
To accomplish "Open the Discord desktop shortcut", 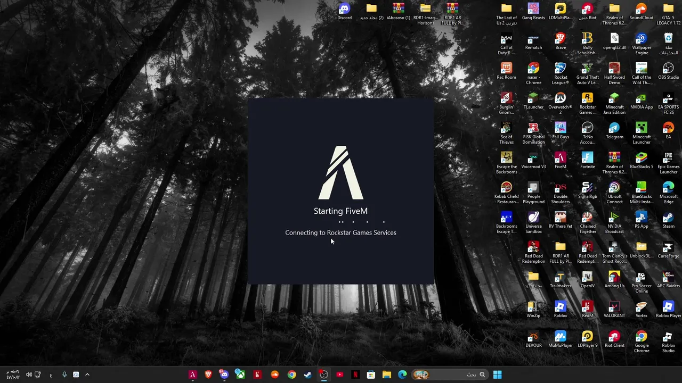I will [x=344, y=12].
